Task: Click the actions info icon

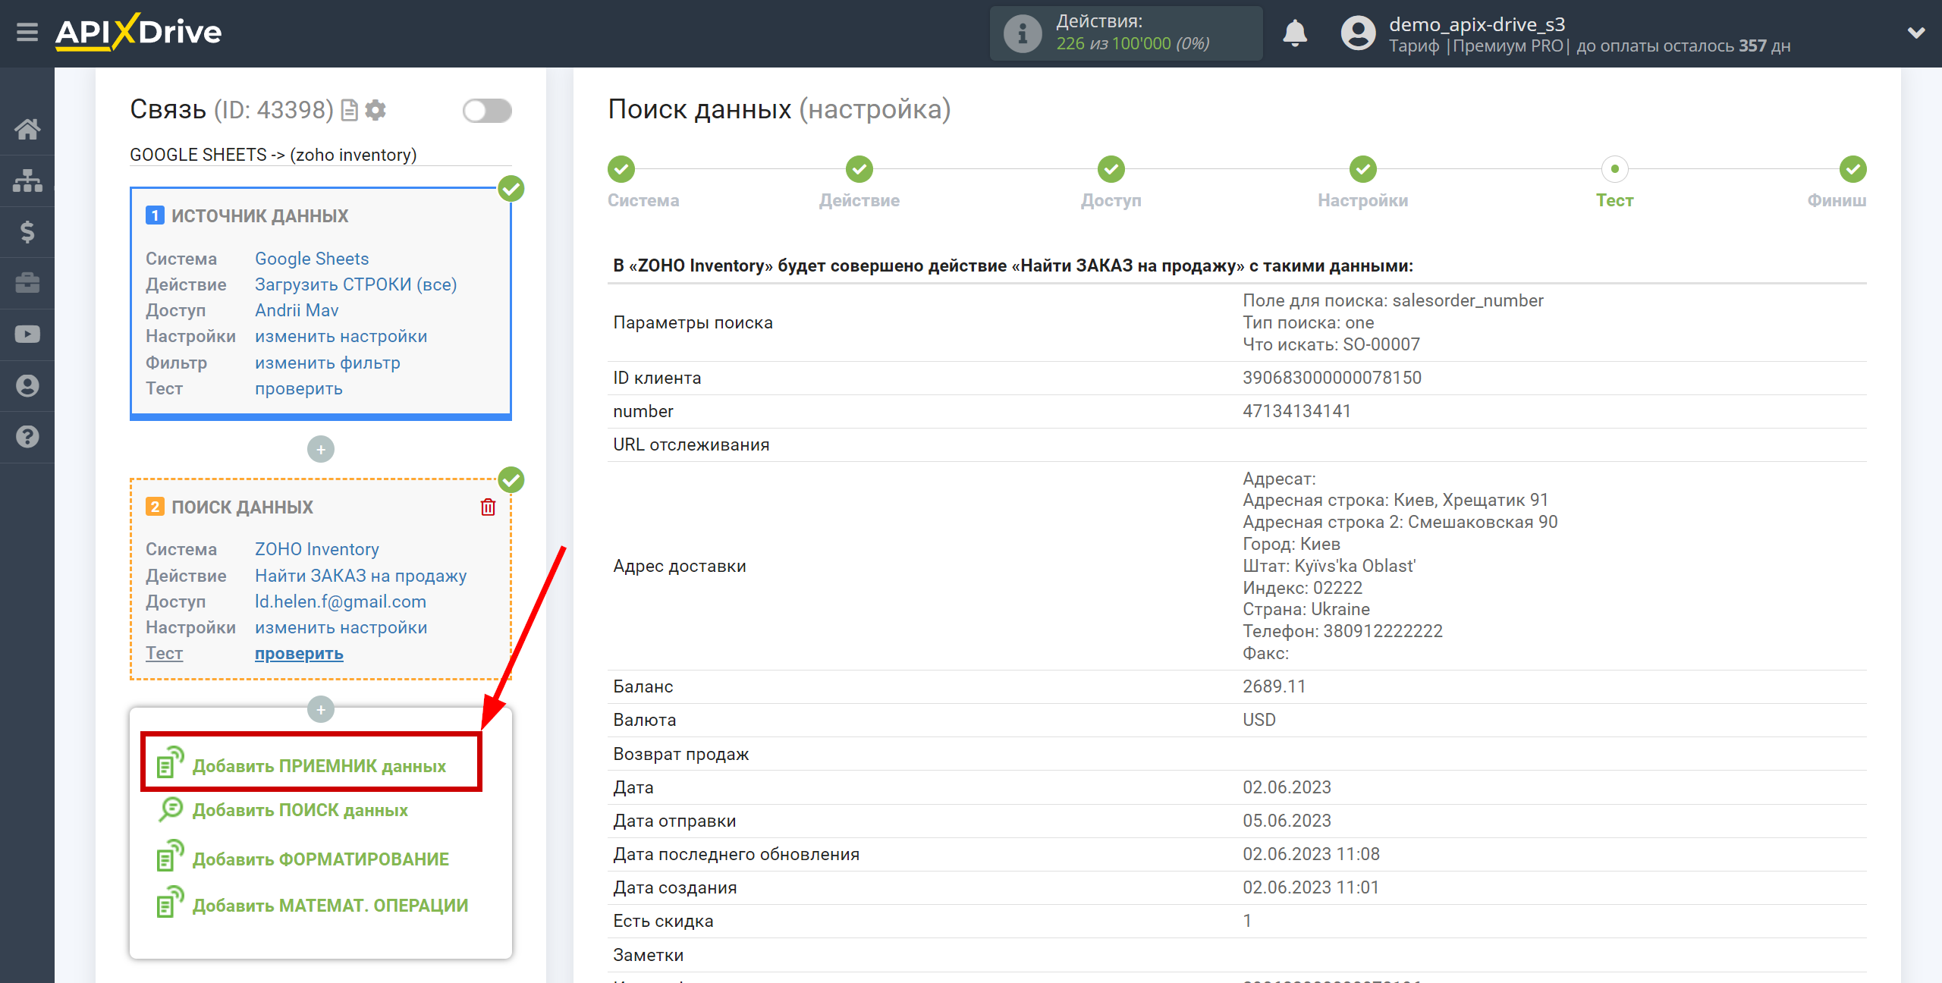Action: (1023, 33)
